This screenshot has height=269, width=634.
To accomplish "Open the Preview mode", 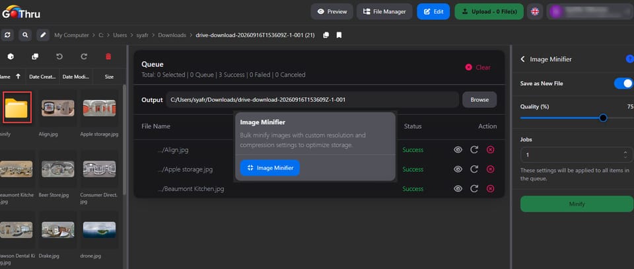I will [332, 12].
